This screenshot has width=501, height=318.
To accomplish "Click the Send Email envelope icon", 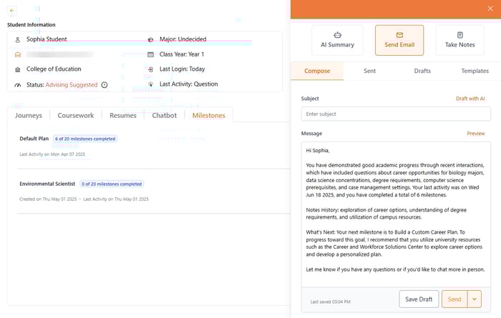I will [399, 35].
